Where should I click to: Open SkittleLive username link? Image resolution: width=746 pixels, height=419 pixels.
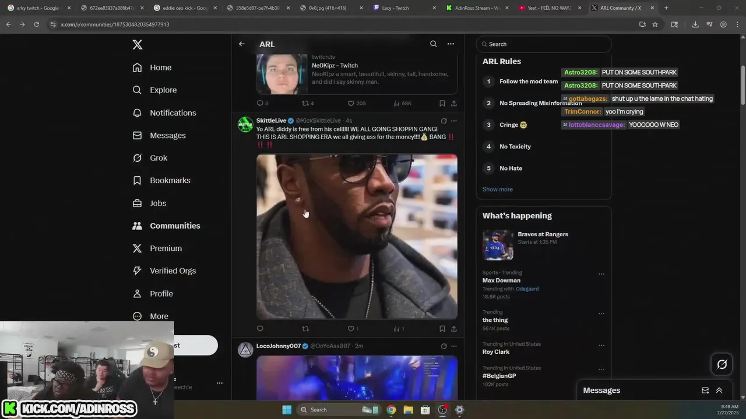[272, 120]
